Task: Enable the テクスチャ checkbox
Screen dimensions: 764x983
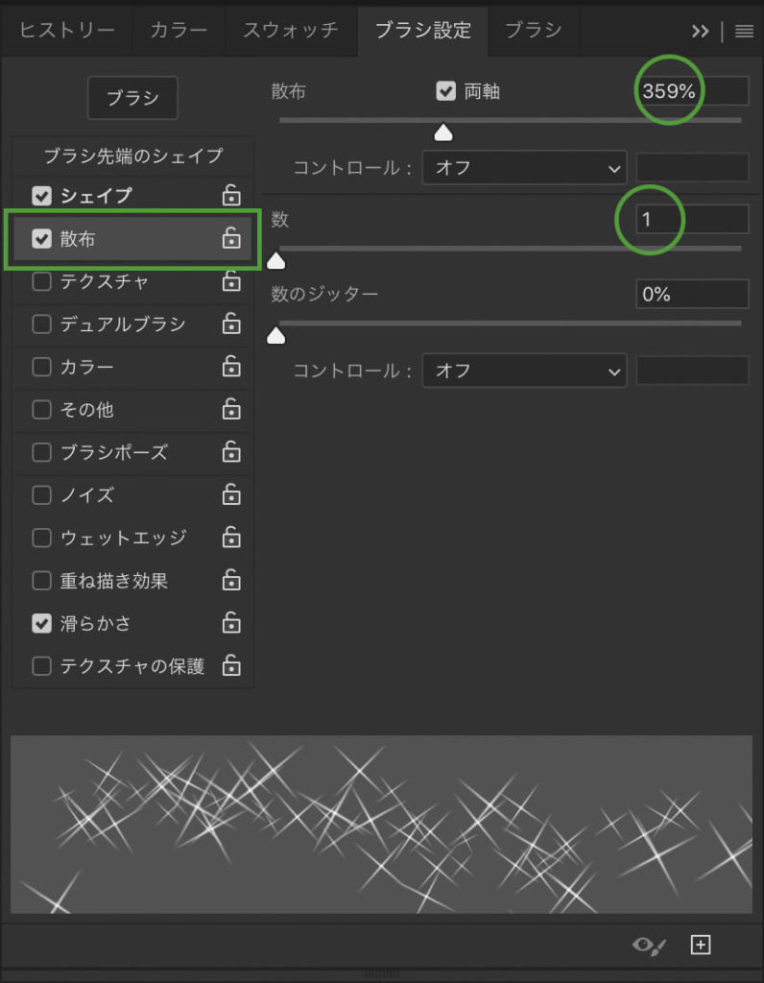Action: tap(41, 281)
